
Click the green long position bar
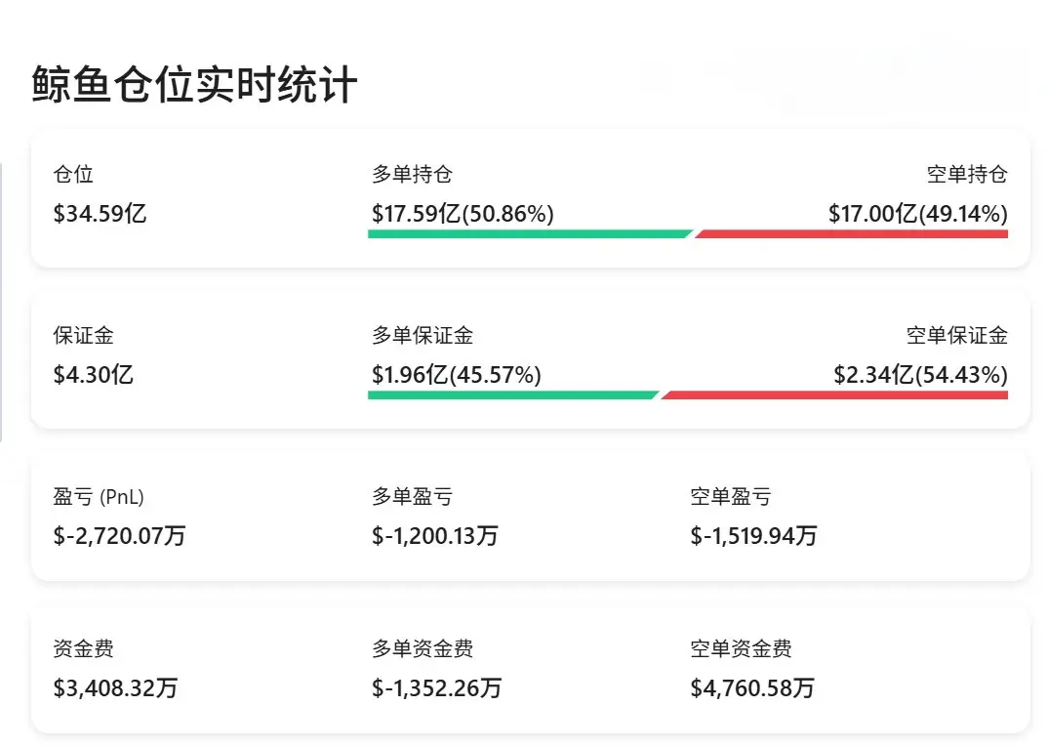529,234
